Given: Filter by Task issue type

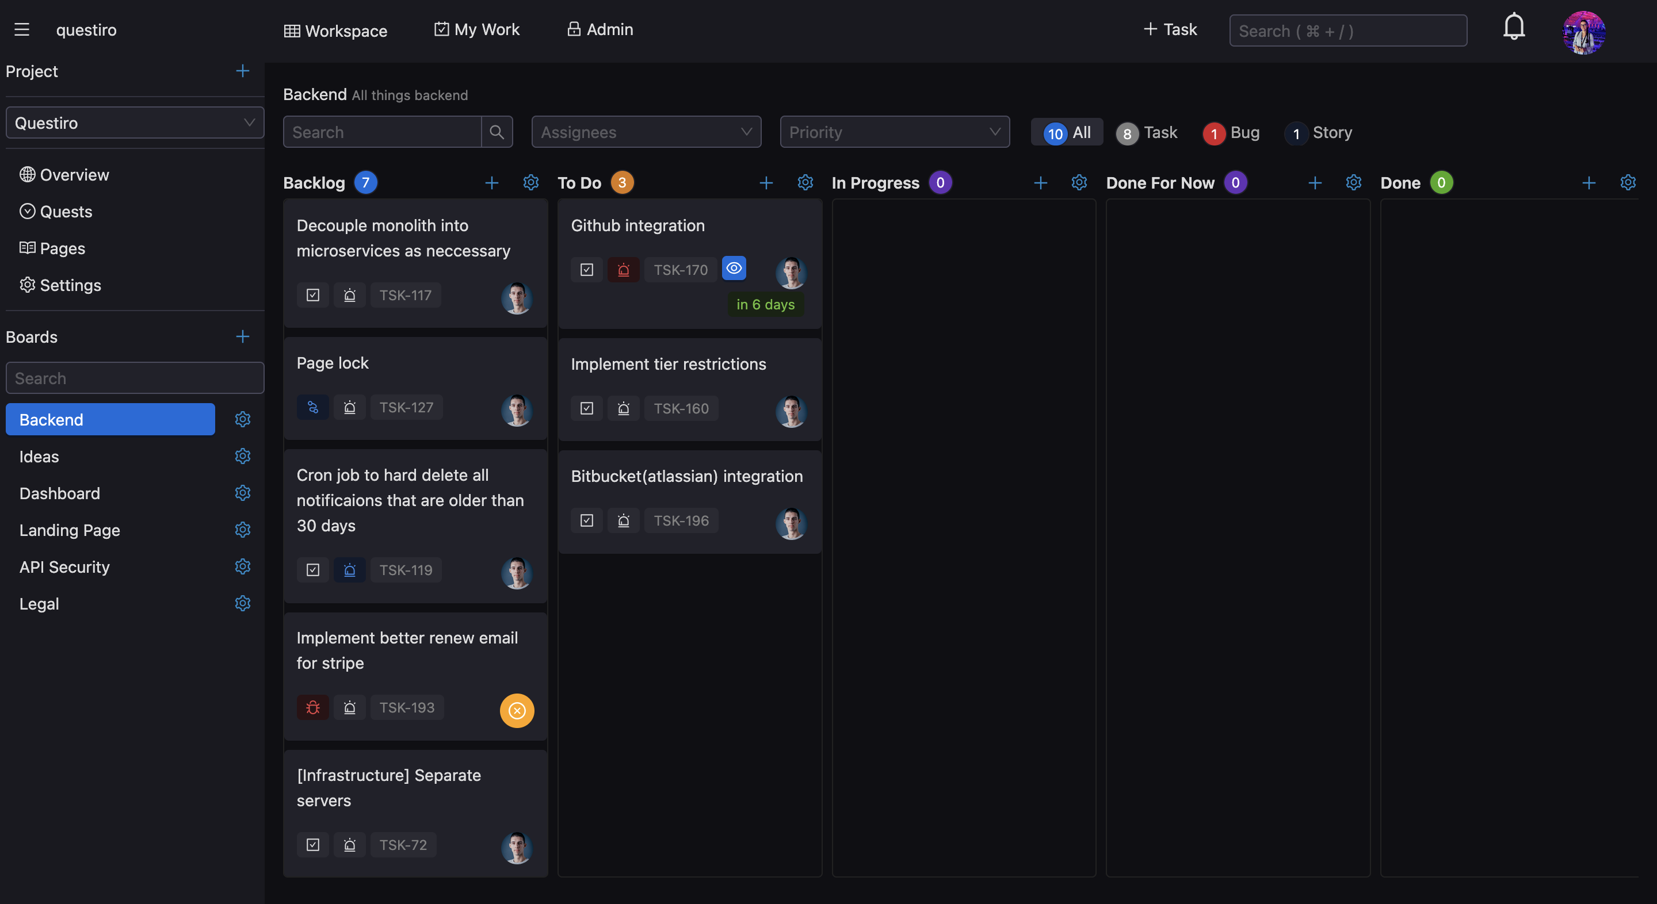Looking at the screenshot, I should [1147, 132].
